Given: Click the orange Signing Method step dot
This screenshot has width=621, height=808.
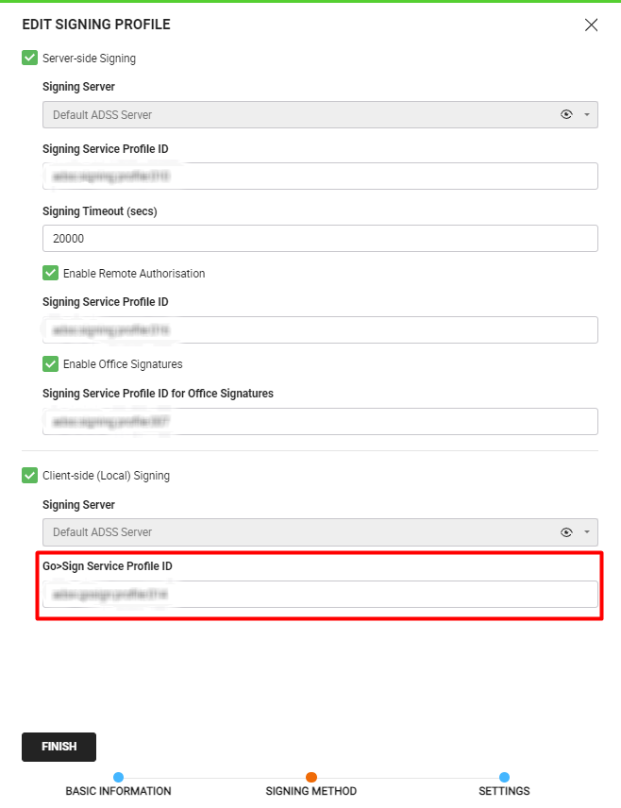Looking at the screenshot, I should pyautogui.click(x=311, y=777).
